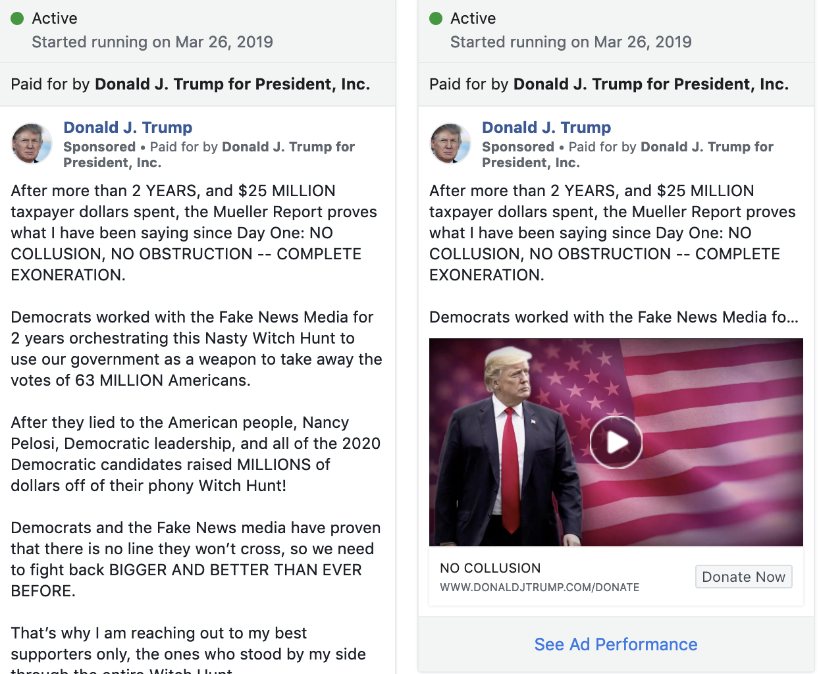Click 'Started running on Mar 26, 2019' in first card
This screenshot has height=674, width=819.
(x=152, y=42)
